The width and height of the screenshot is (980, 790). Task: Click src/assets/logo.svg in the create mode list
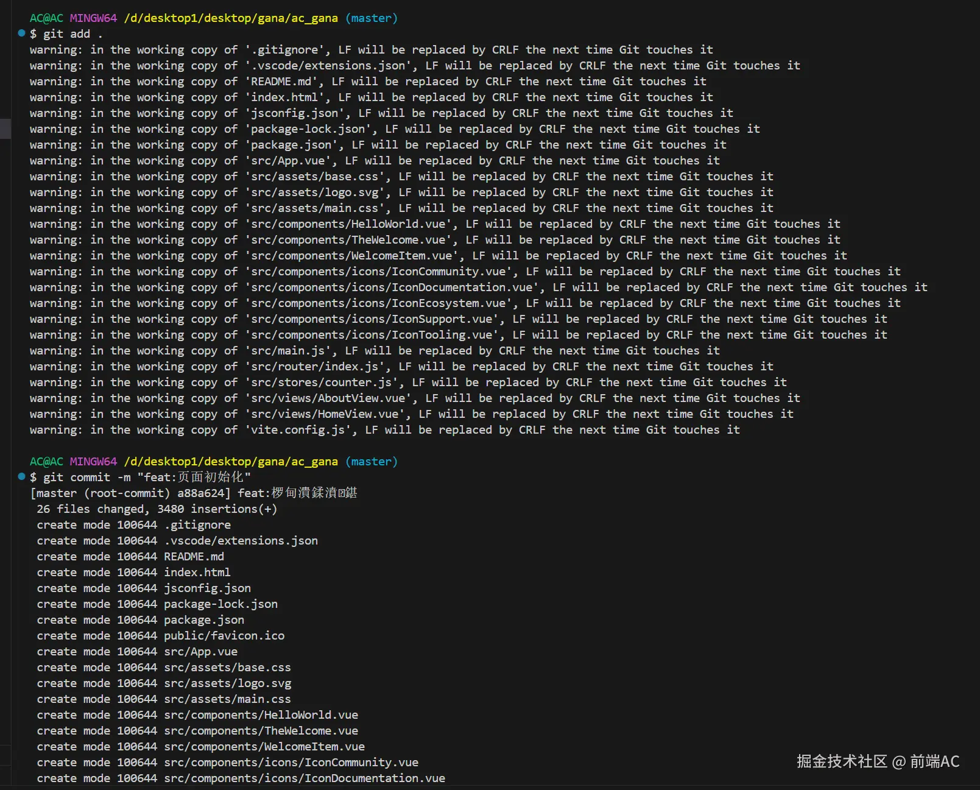point(227,683)
